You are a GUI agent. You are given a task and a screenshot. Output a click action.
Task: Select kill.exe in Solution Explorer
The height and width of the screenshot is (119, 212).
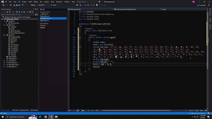coord(12,43)
